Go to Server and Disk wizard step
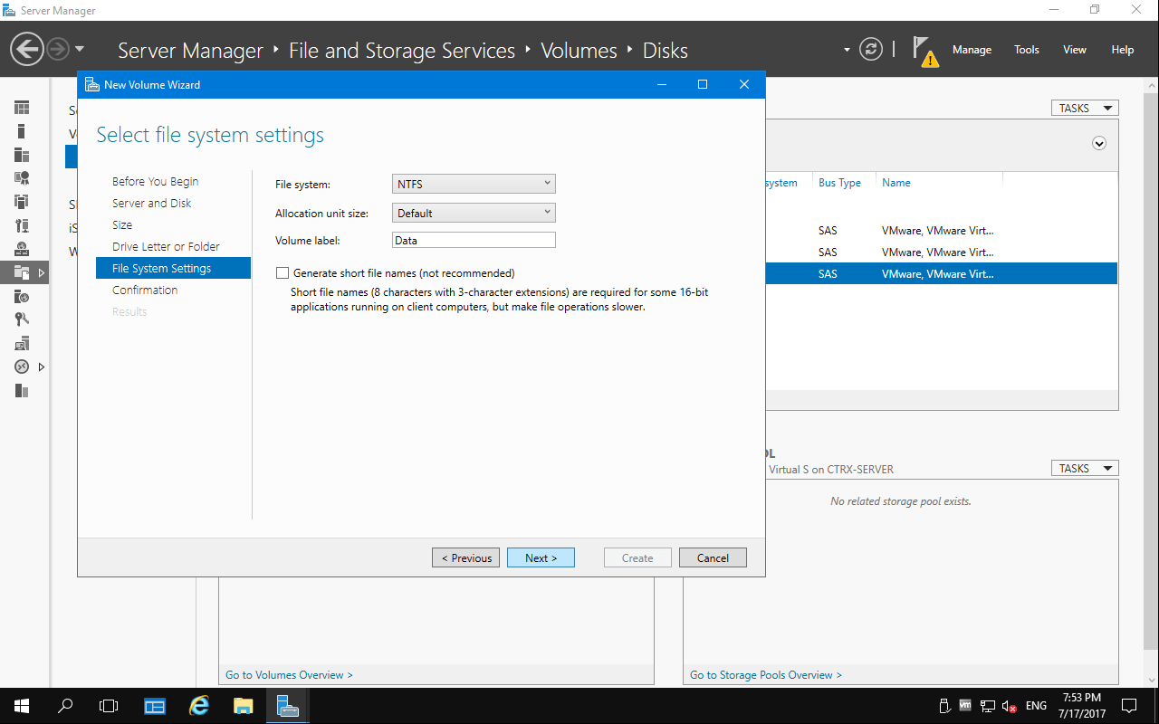 click(x=152, y=203)
